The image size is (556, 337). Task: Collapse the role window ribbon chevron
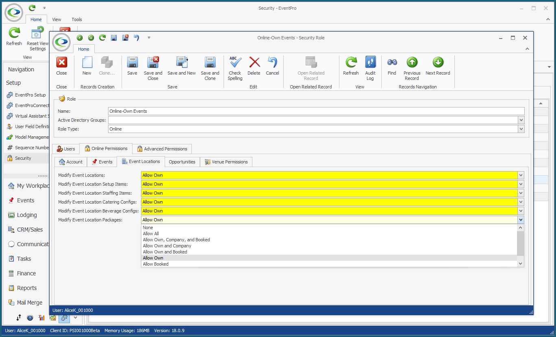click(x=527, y=49)
